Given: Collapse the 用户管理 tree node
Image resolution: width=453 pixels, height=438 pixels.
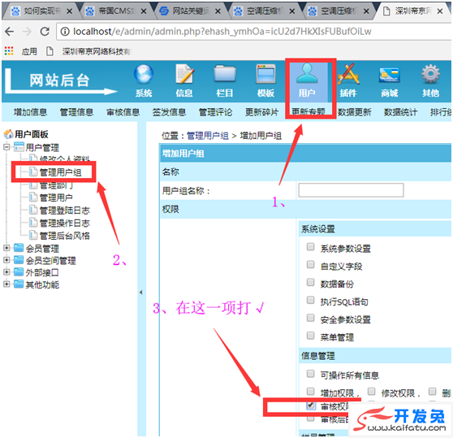Looking at the screenshot, I should (x=6, y=147).
